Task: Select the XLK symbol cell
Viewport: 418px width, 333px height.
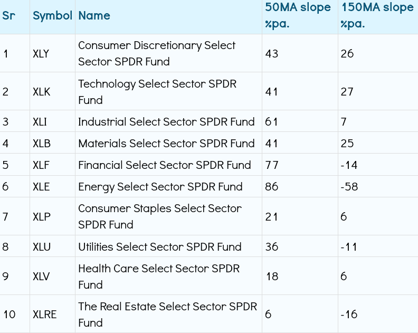Action: coord(42,92)
